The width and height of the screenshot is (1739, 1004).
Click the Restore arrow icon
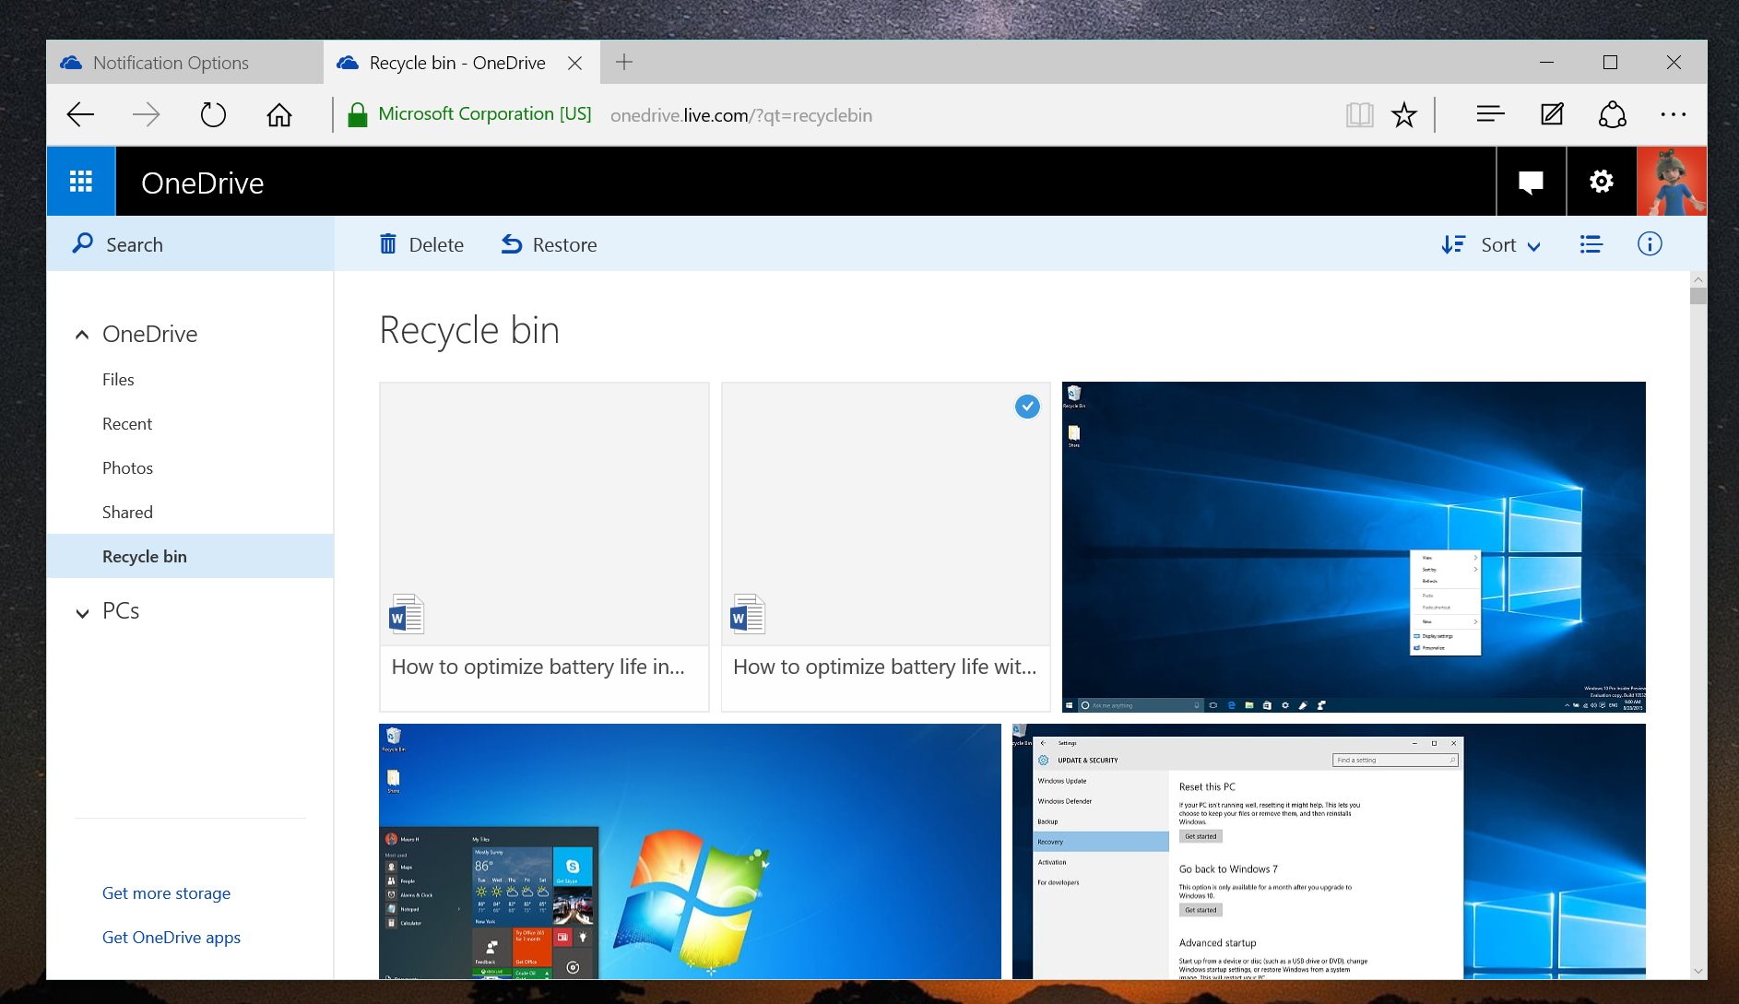click(512, 243)
